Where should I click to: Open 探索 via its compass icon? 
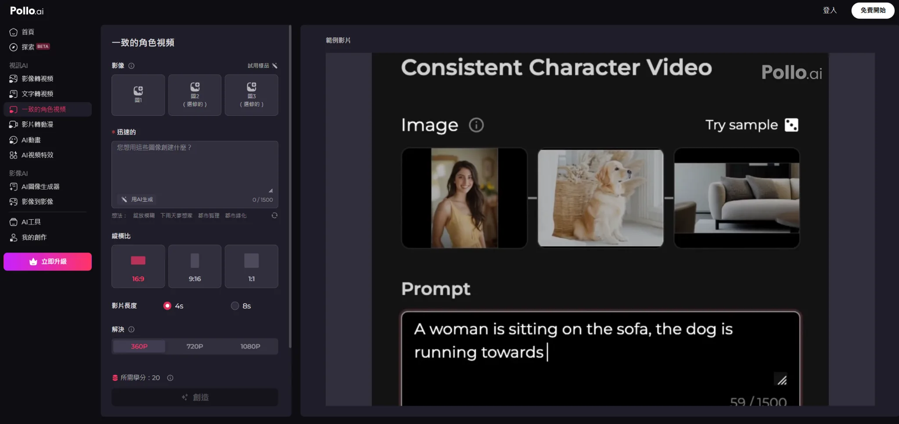point(14,47)
